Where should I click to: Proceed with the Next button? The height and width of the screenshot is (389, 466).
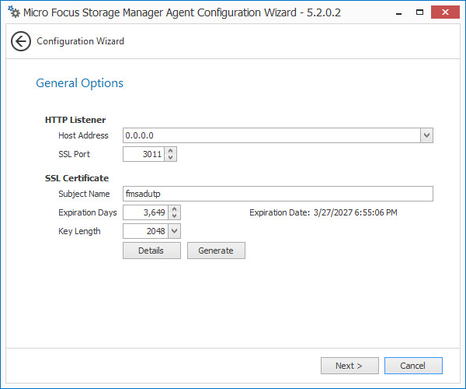[349, 366]
